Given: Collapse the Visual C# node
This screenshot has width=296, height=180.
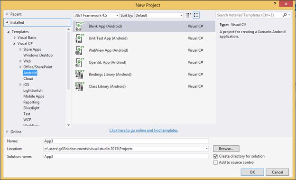Looking at the screenshot, I should point(14,44).
